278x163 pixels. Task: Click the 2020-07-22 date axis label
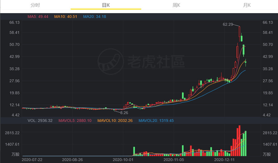point(32,160)
